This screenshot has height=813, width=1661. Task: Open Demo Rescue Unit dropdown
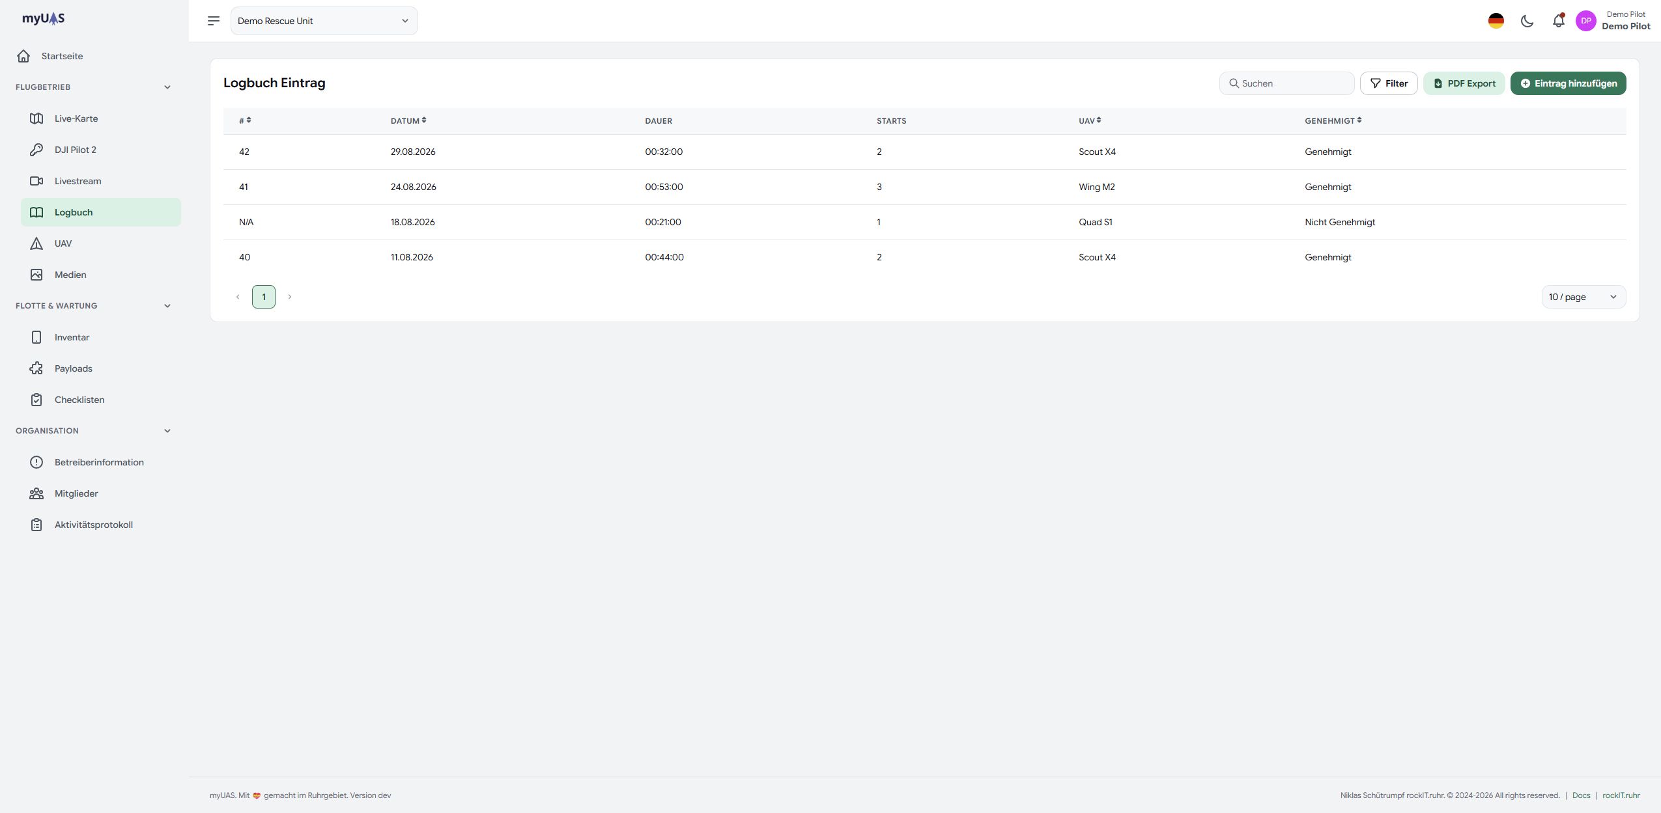pos(324,21)
